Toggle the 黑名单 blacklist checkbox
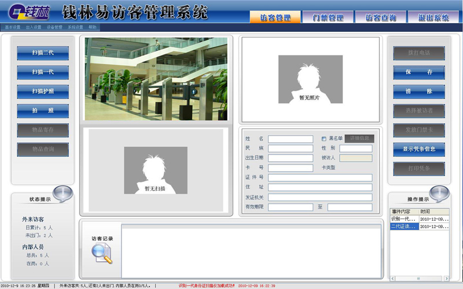The width and height of the screenshot is (463, 289). tap(324, 139)
